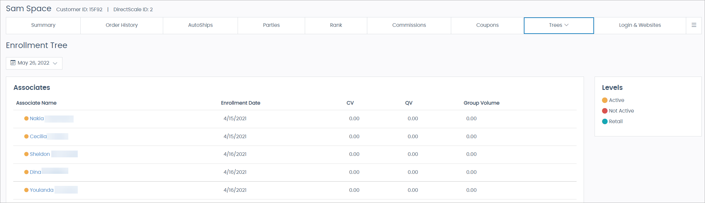
Task: Select the Parties tab
Action: pos(271,25)
